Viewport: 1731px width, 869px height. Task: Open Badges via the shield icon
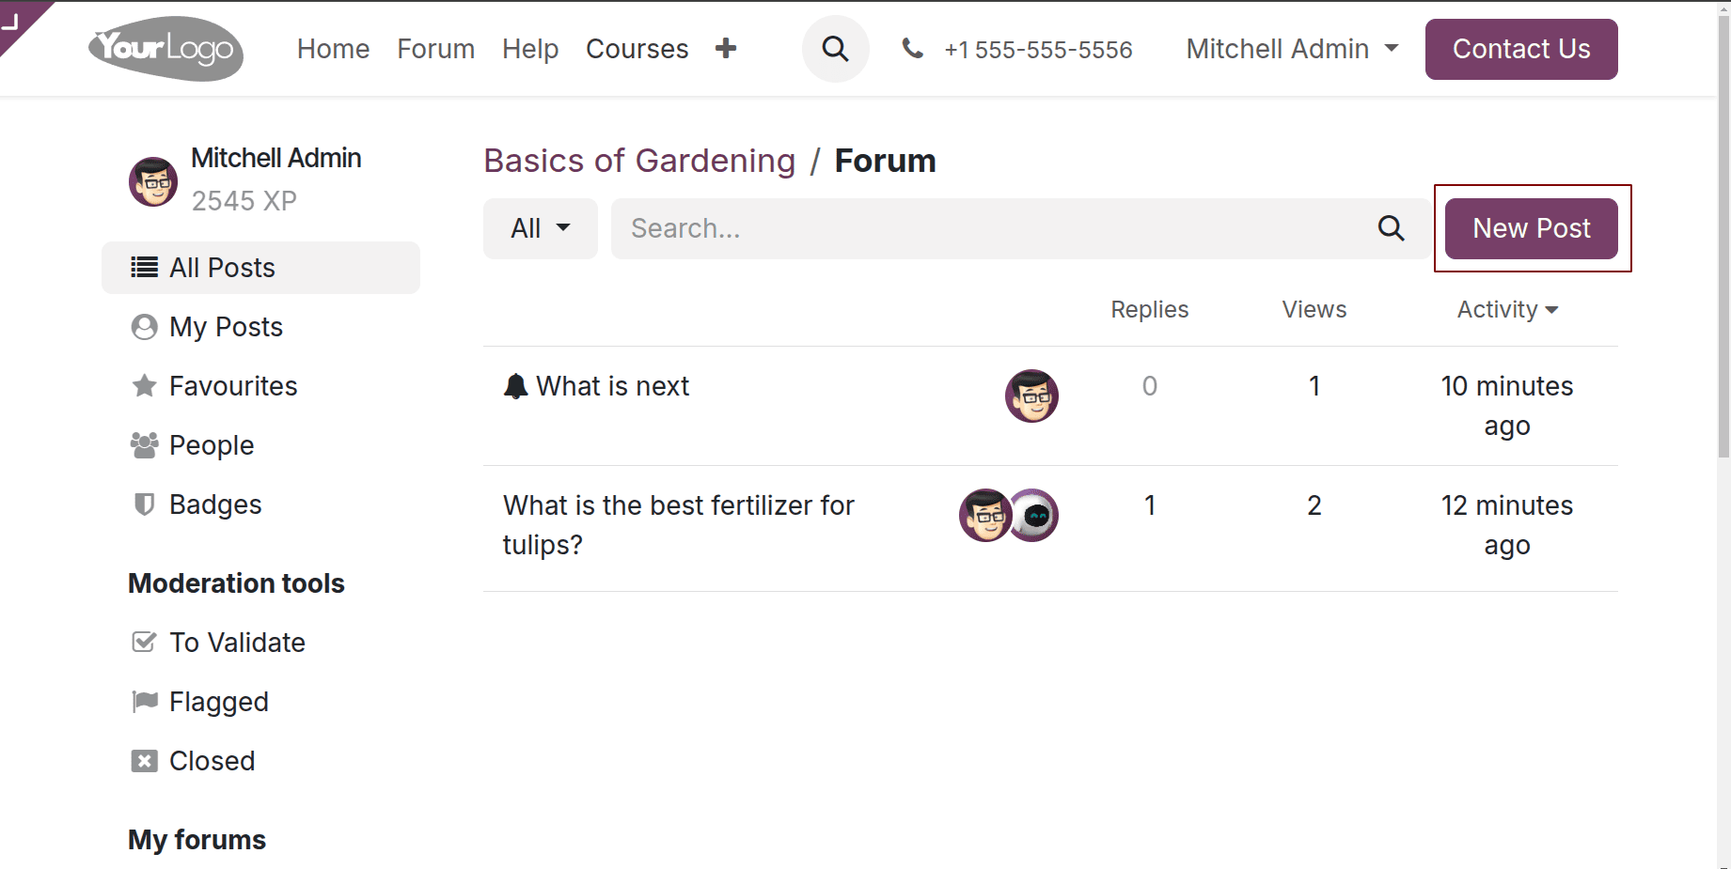point(143,504)
